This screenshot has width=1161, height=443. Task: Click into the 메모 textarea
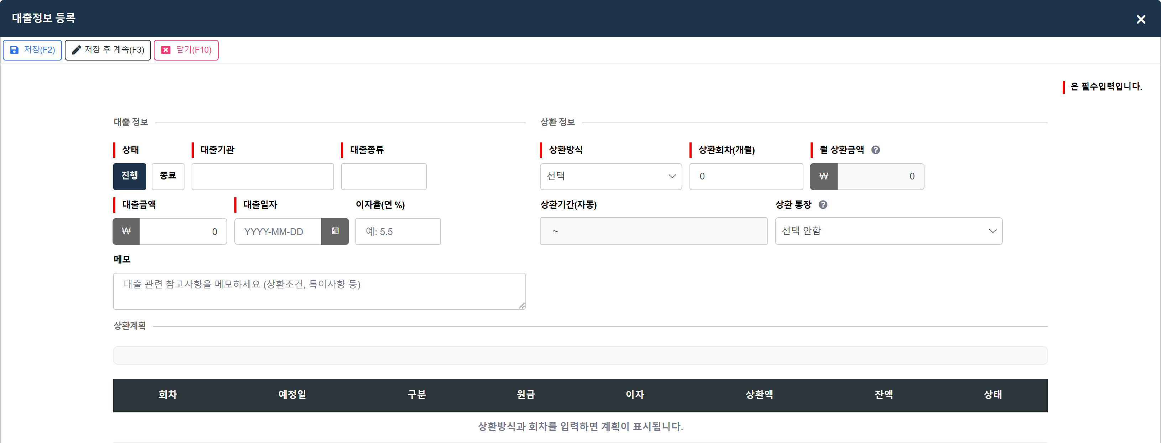[x=319, y=291]
